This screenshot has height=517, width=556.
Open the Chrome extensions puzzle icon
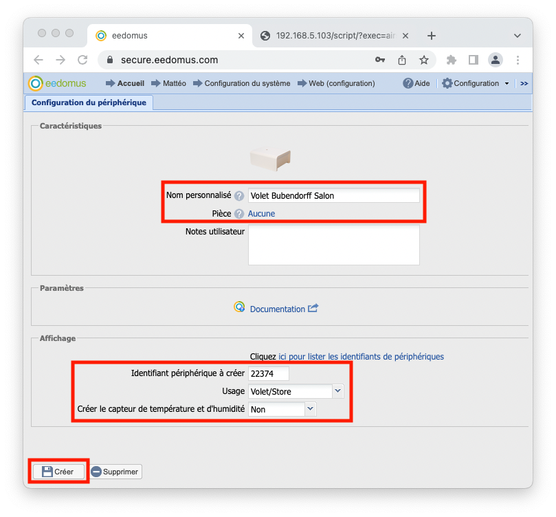[x=452, y=60]
